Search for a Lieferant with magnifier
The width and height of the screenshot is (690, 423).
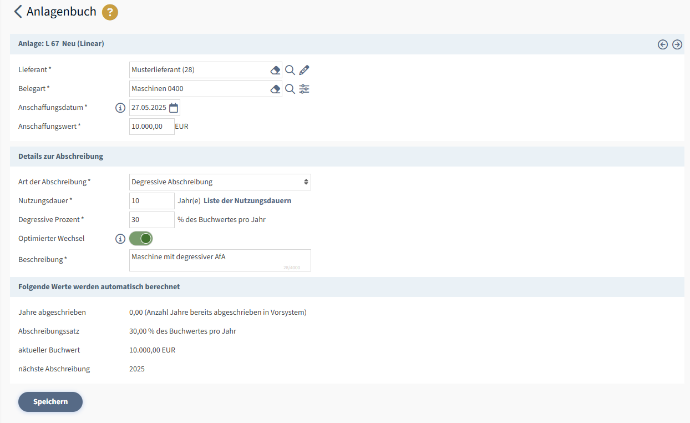click(290, 70)
